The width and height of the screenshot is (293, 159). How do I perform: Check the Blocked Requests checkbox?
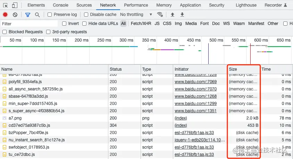[x=5, y=32]
